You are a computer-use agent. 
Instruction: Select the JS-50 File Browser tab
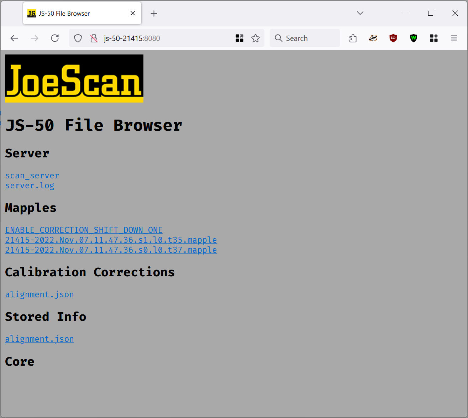[x=82, y=13]
